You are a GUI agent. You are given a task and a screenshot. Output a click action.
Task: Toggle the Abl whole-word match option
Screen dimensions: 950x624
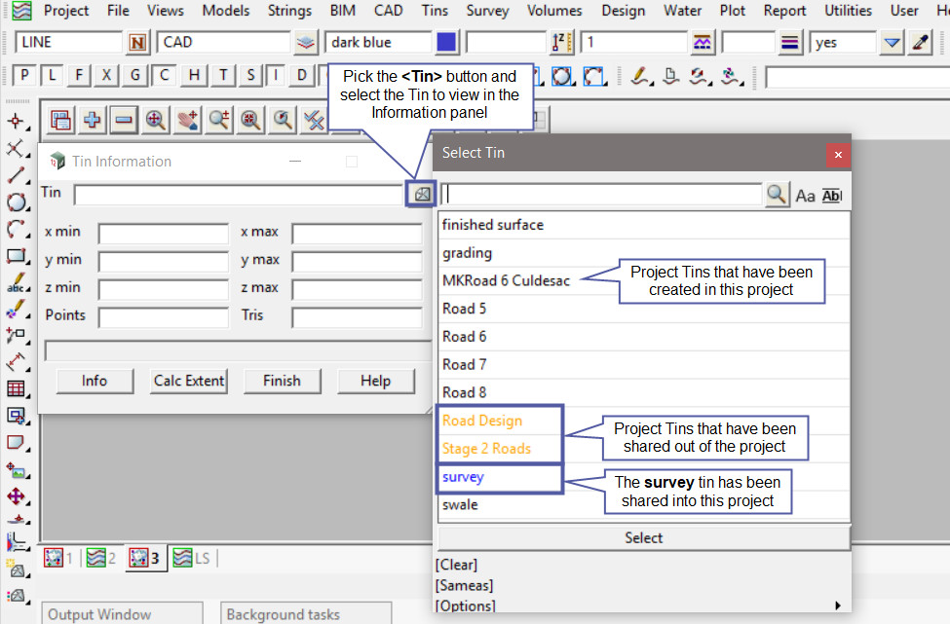click(x=831, y=196)
